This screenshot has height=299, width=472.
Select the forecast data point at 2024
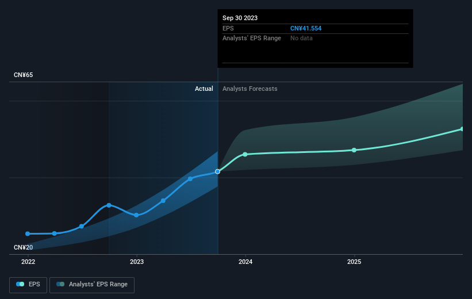pyautogui.click(x=245, y=155)
